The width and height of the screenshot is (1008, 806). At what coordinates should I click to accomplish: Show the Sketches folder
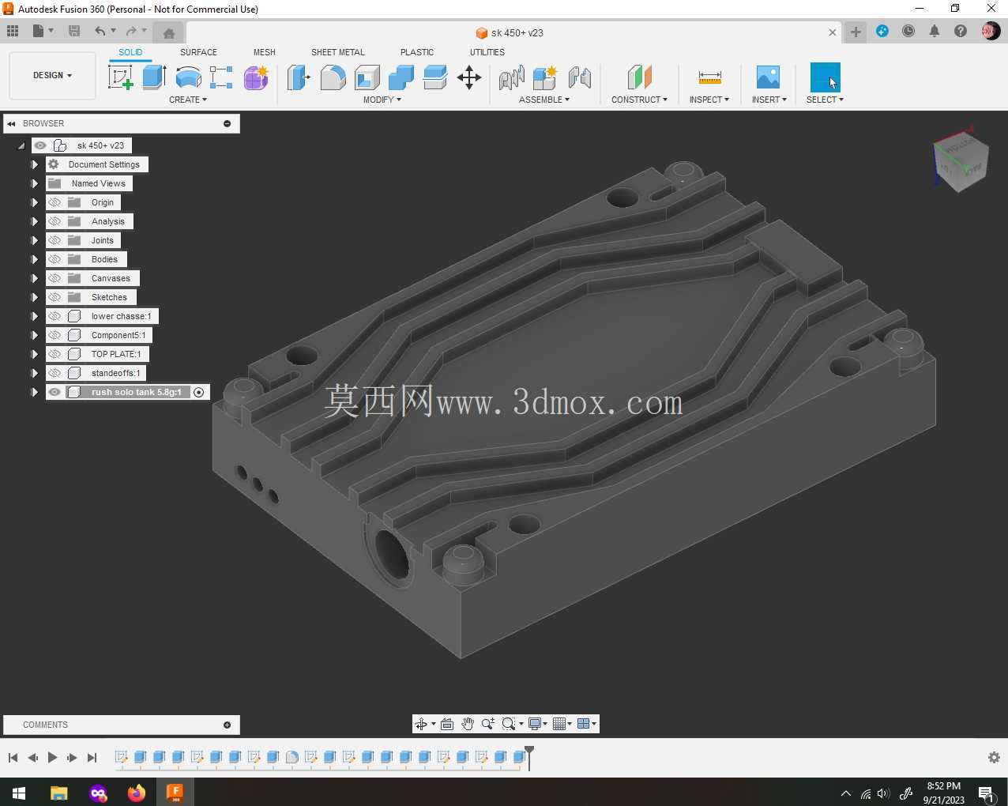pyautogui.click(x=55, y=297)
